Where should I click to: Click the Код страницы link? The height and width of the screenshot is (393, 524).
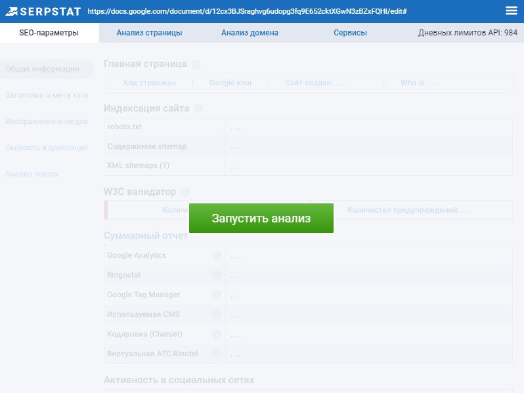pyautogui.click(x=149, y=83)
